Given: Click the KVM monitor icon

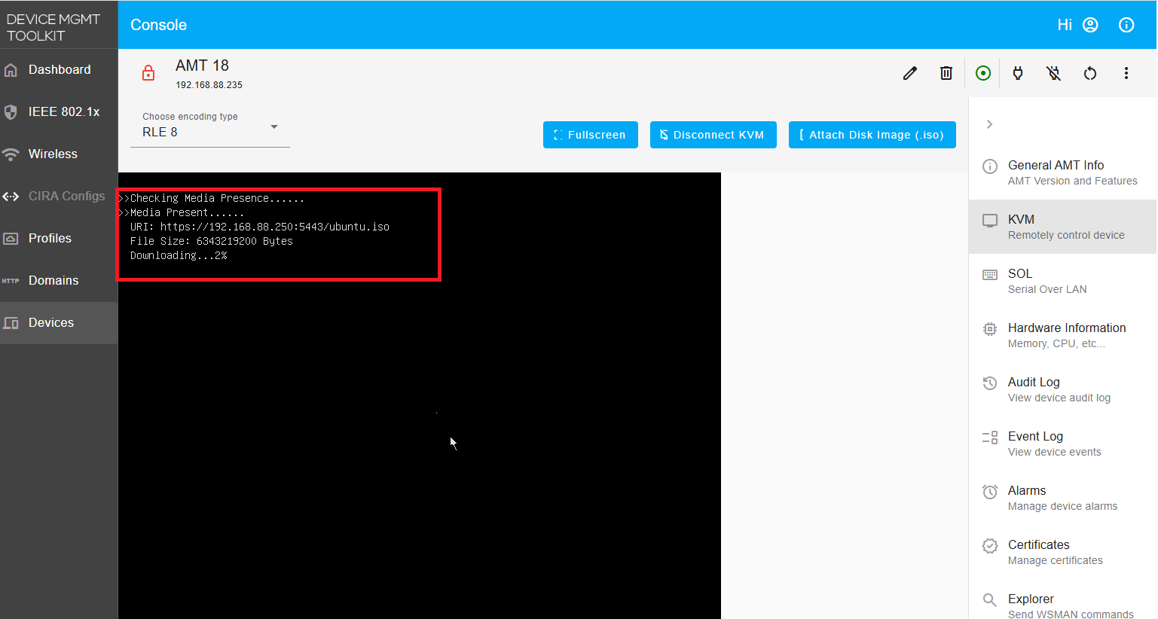Looking at the screenshot, I should [x=990, y=221].
